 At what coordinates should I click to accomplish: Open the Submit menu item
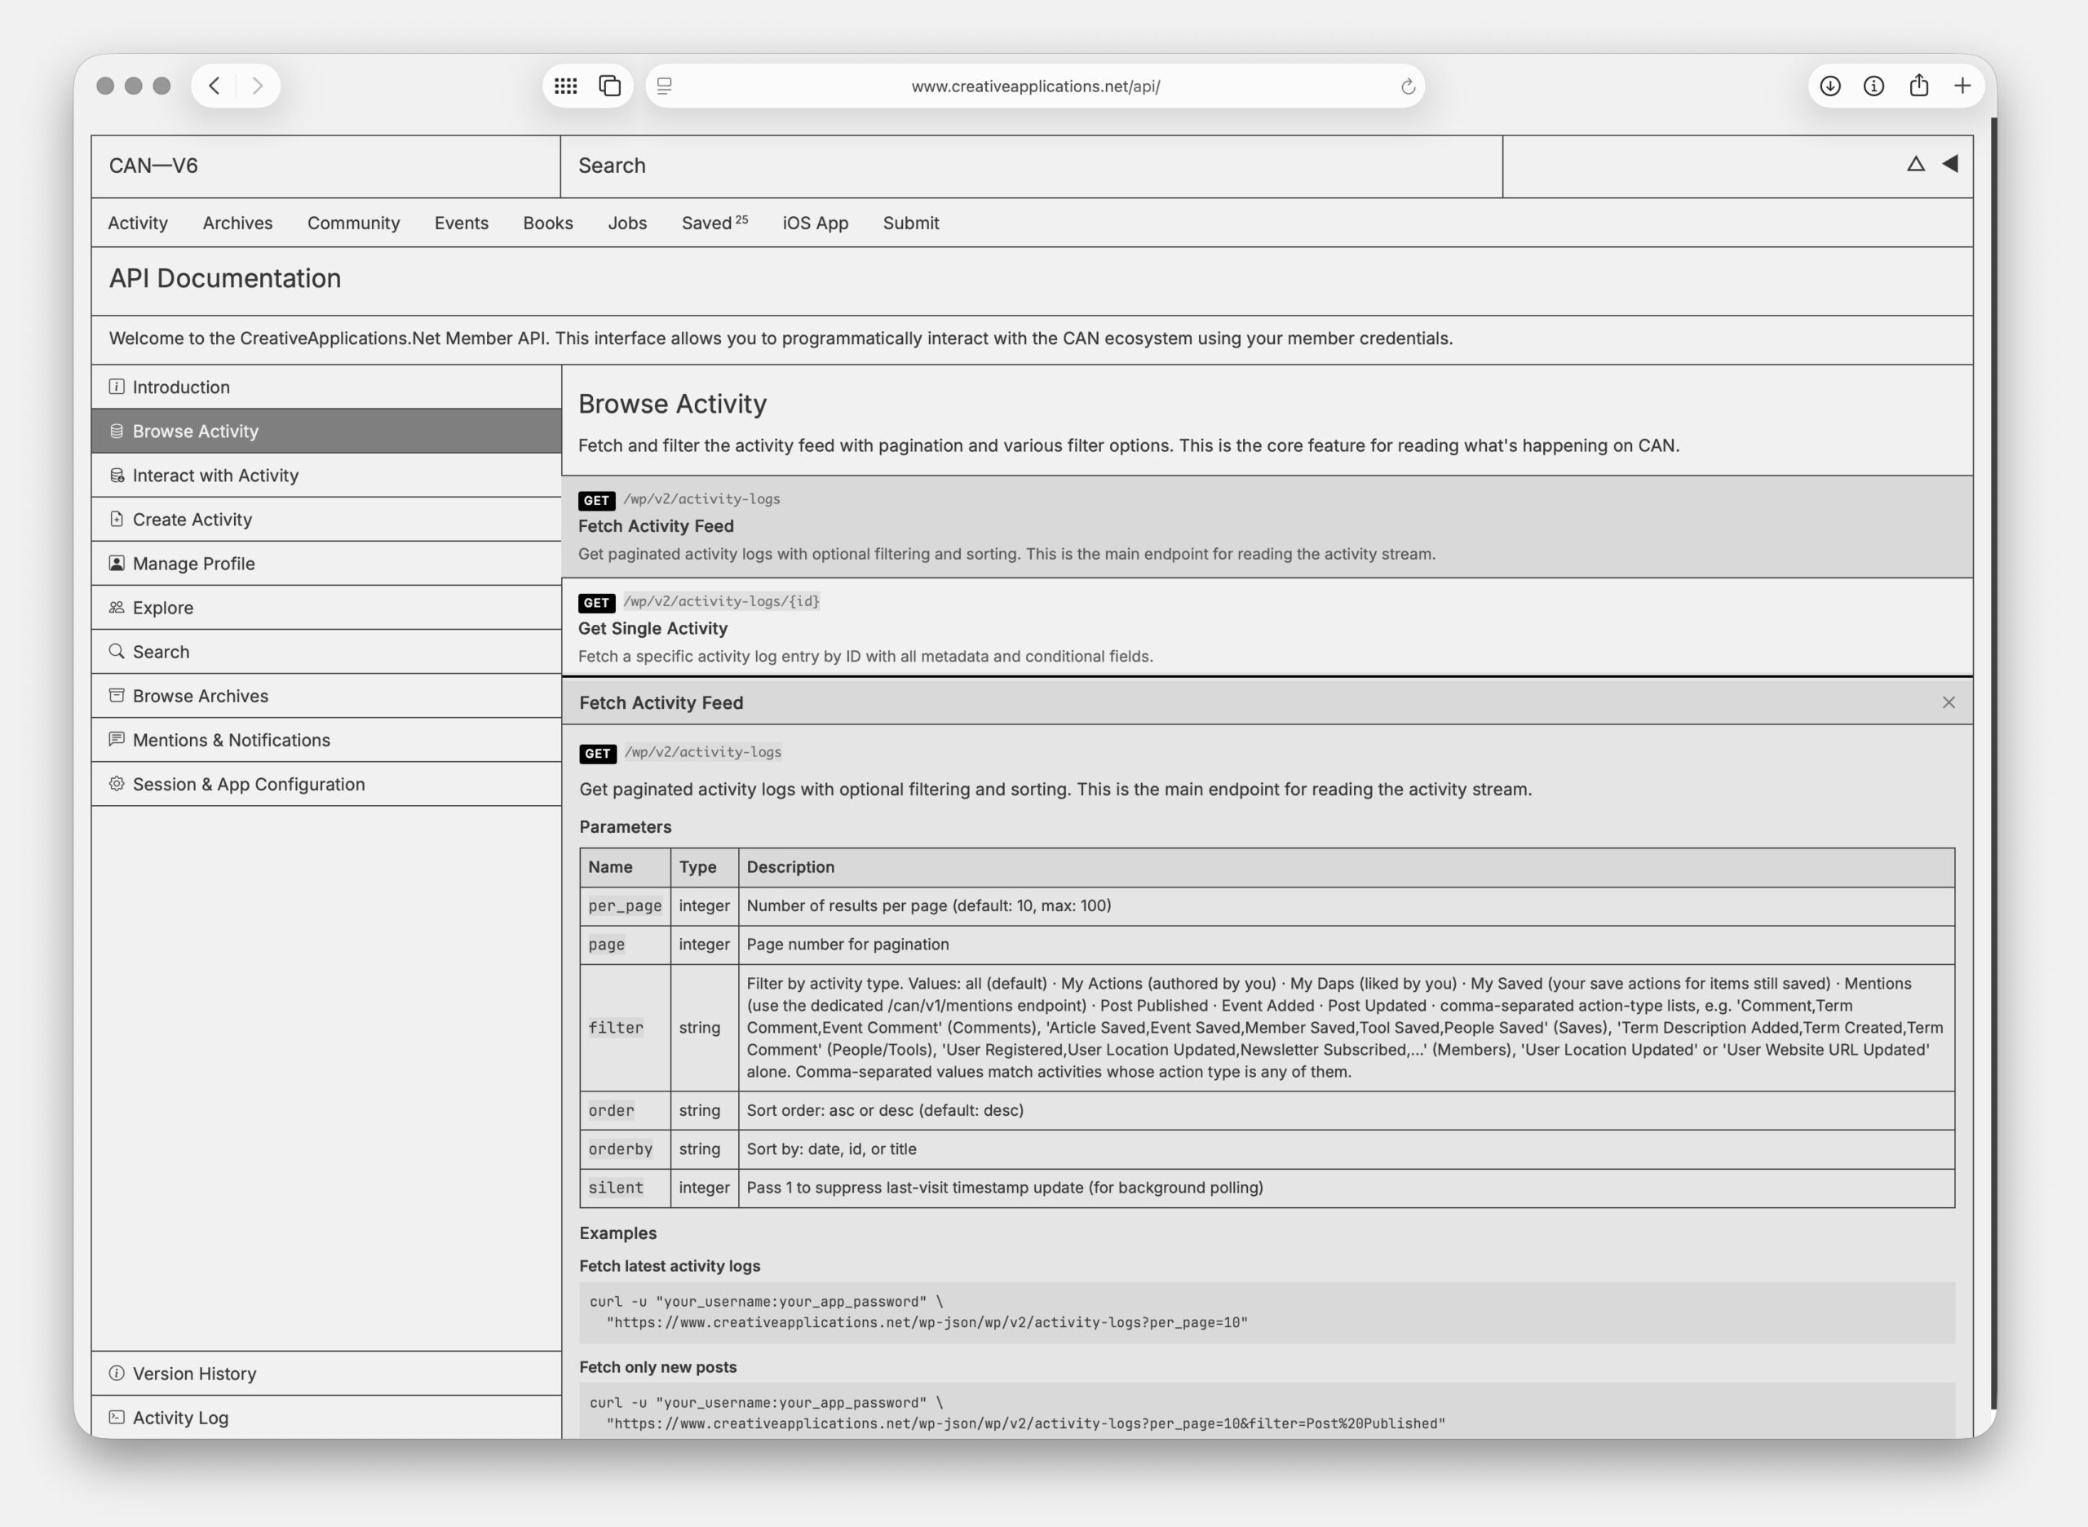pyautogui.click(x=910, y=223)
